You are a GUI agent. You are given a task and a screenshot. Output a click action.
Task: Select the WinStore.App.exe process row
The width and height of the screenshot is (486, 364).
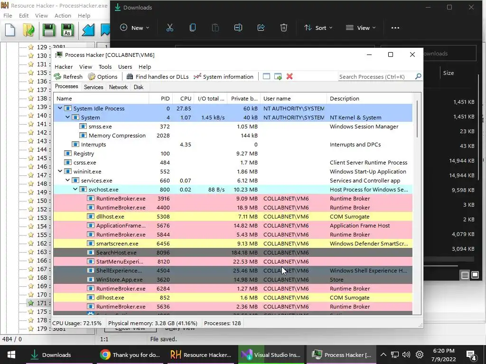pos(233,279)
